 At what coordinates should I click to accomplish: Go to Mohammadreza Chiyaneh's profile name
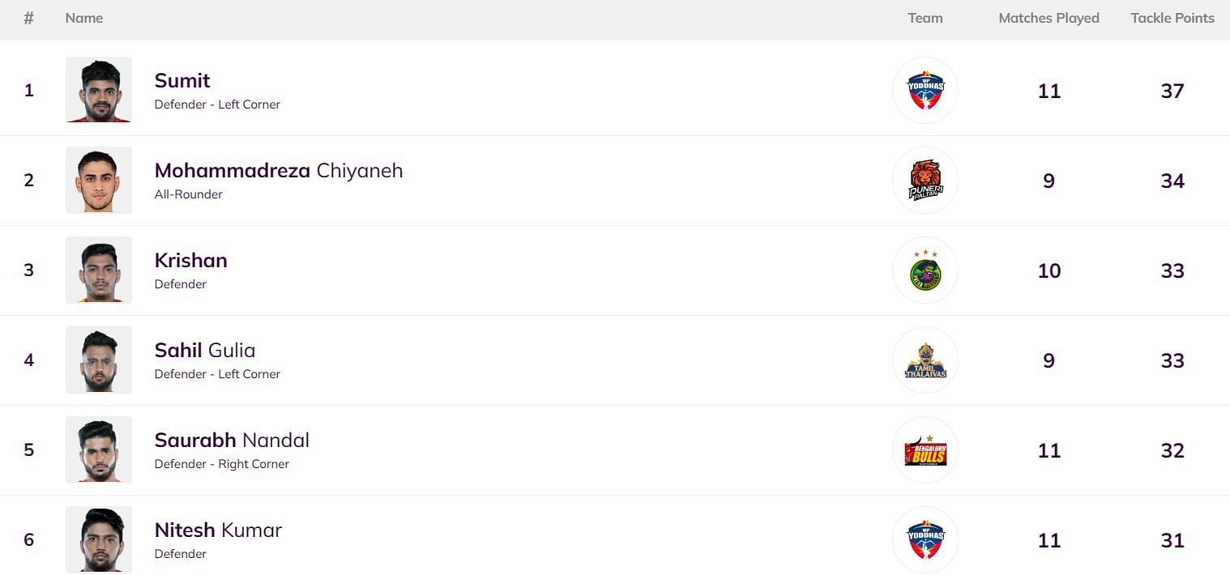click(278, 170)
